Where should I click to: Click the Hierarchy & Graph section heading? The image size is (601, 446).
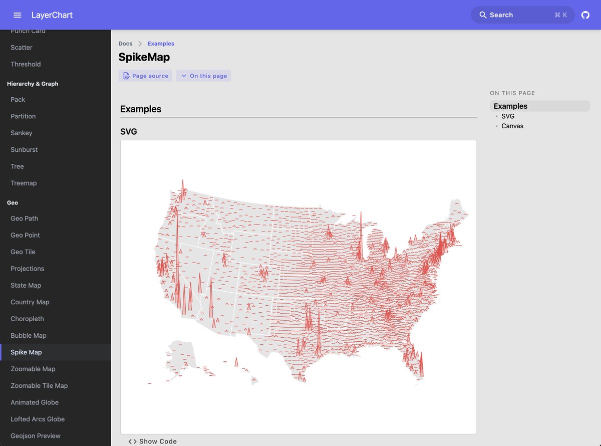tap(33, 84)
